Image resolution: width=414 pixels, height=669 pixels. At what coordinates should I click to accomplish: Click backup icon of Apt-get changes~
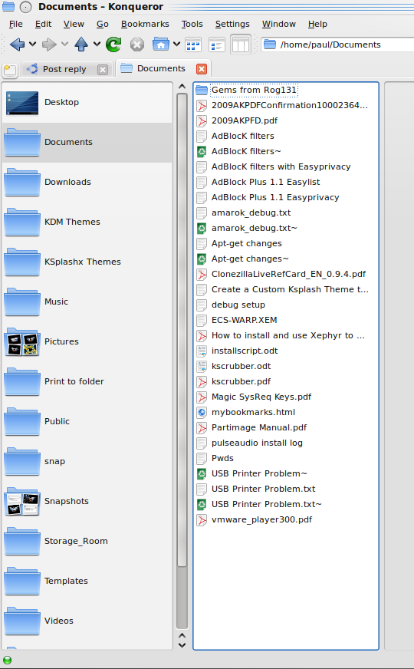pos(201,259)
